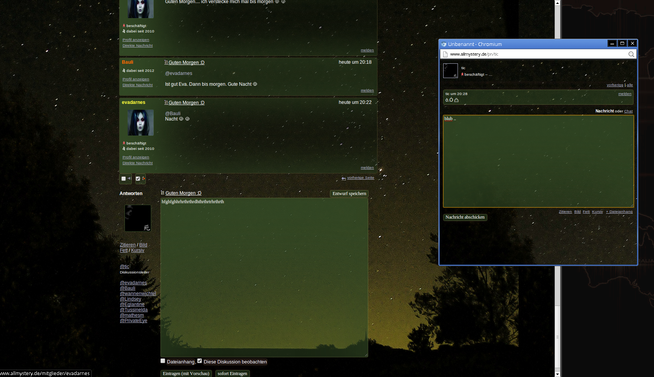The width and height of the screenshot is (654, 377).
Task: Click the page document icon beside URL
Action: (445, 54)
